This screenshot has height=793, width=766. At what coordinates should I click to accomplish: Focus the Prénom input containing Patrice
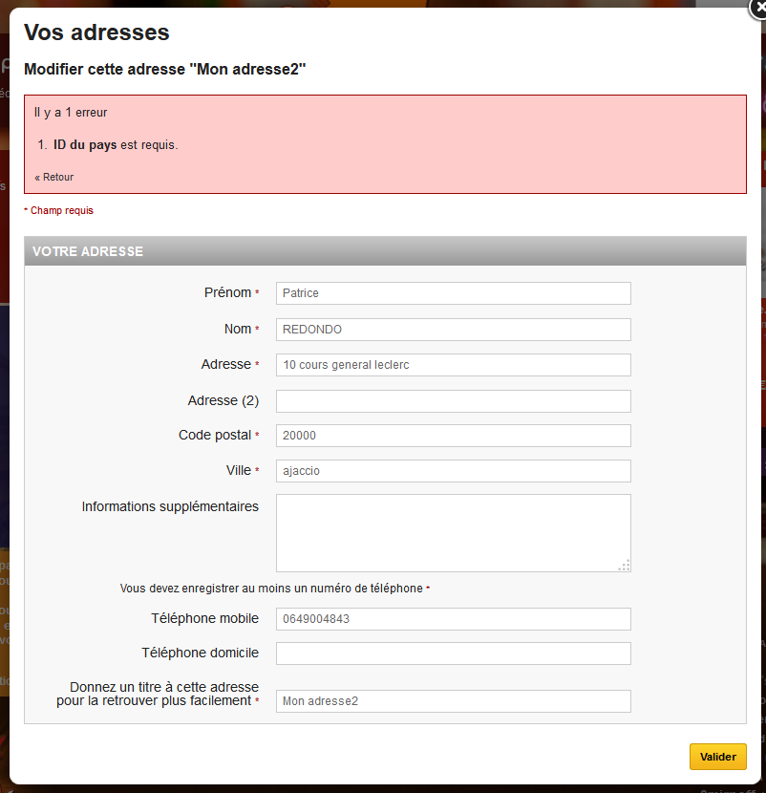click(453, 293)
